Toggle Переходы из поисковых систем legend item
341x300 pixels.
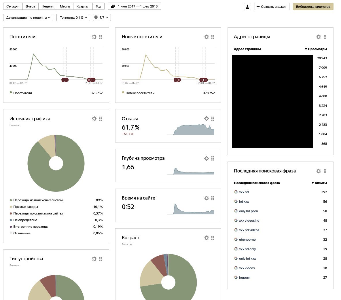click(x=36, y=200)
